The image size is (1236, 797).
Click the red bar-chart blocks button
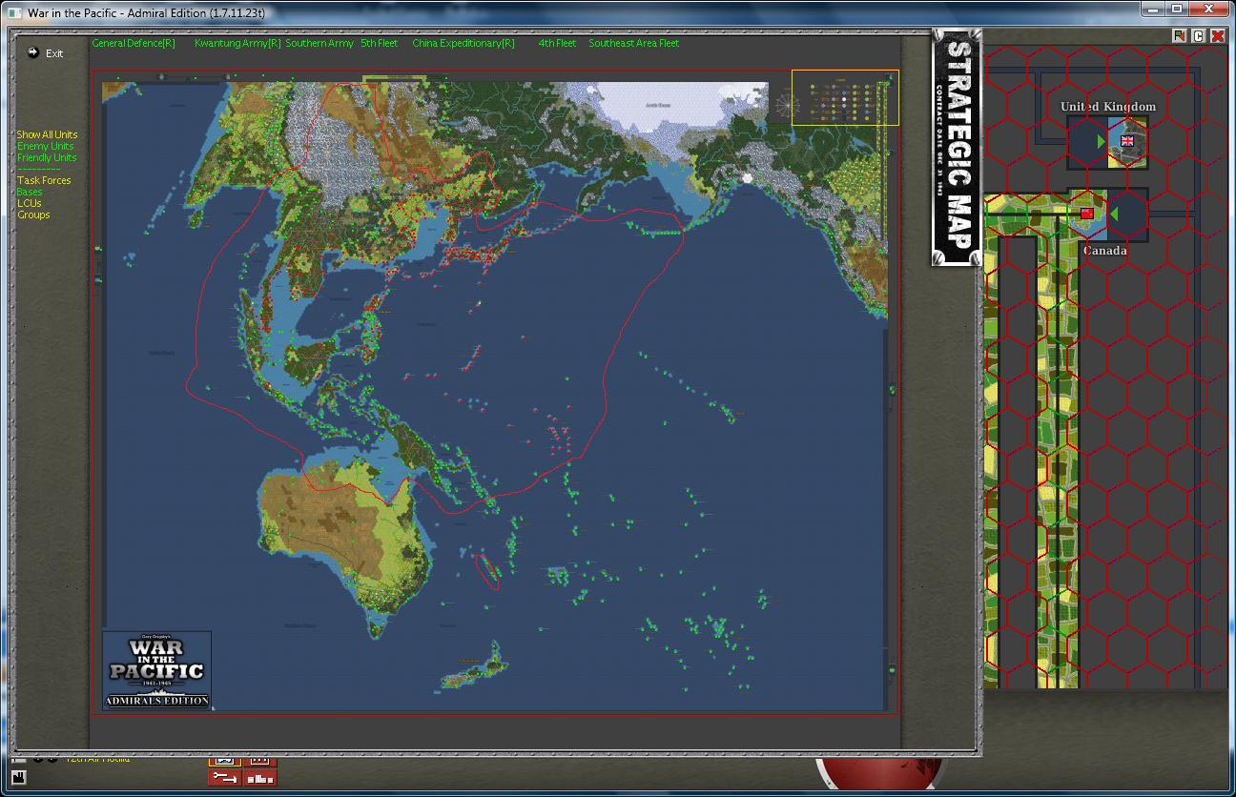point(259,777)
